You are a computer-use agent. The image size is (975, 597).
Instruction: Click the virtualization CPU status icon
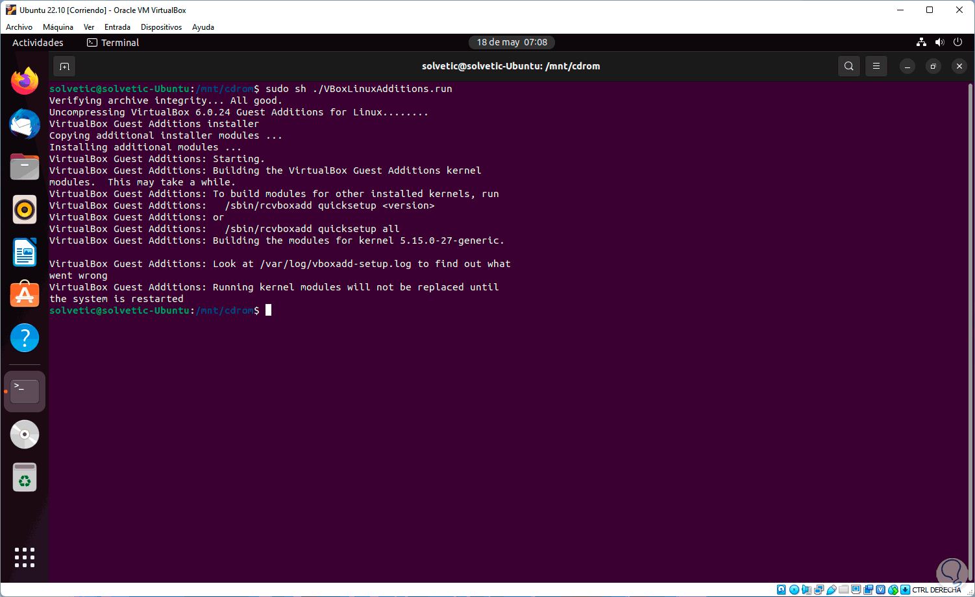tap(881, 590)
